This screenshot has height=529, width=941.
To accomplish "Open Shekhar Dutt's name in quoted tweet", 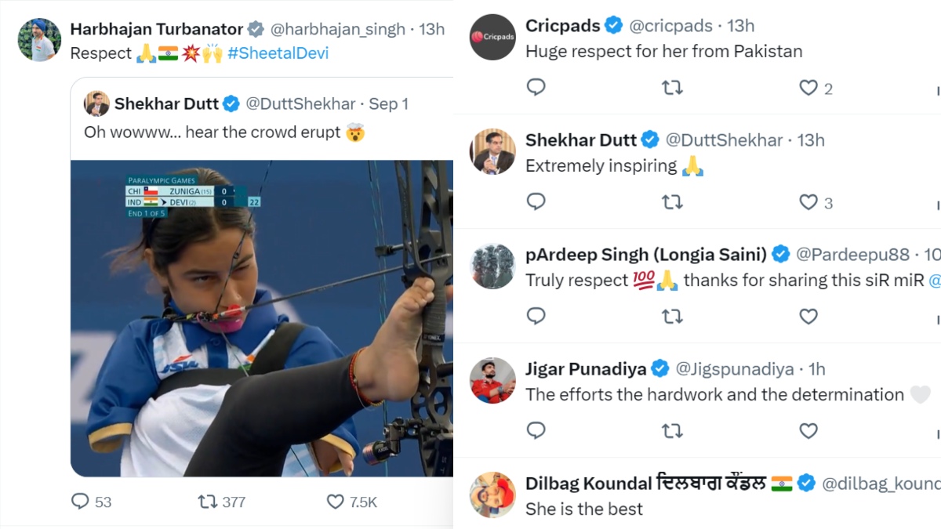I will click(x=166, y=103).
